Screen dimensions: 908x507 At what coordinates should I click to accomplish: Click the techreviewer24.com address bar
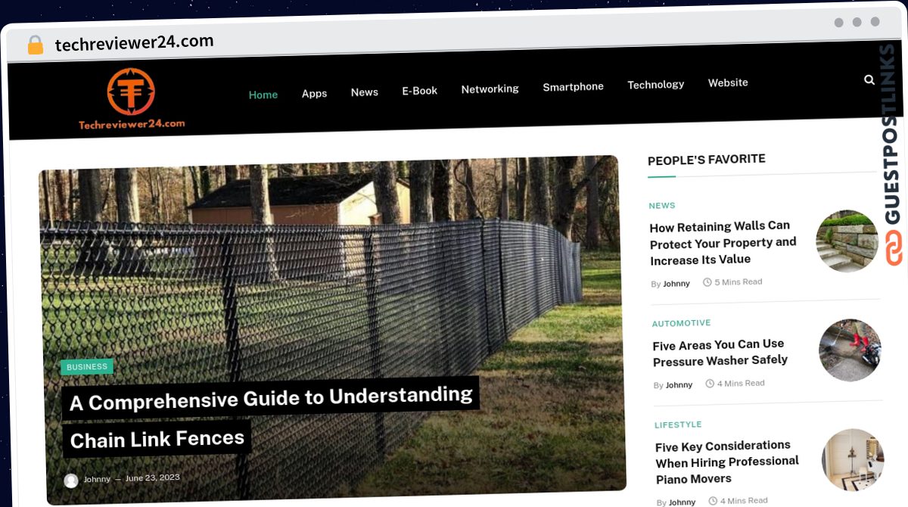coord(135,42)
